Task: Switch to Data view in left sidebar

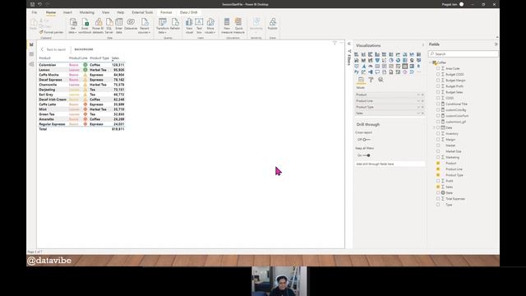Action: pyautogui.click(x=31, y=54)
